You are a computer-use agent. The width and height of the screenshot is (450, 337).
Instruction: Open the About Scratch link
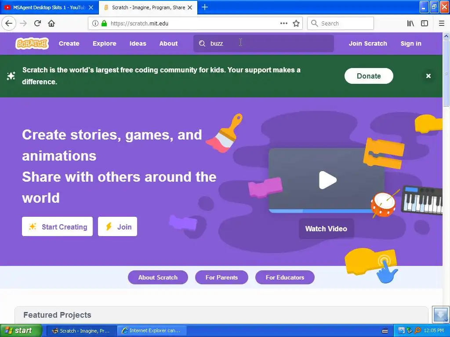158,277
